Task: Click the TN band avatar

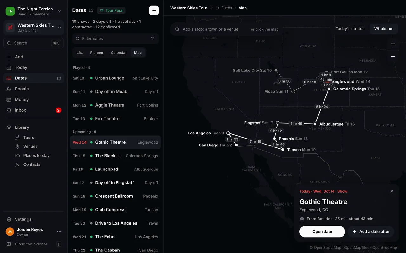Action: (10, 11)
